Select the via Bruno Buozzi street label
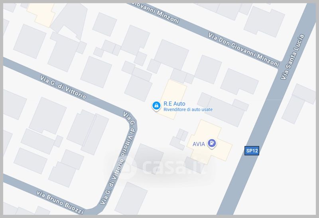The height and width of the screenshot is (218, 319). click(60, 202)
